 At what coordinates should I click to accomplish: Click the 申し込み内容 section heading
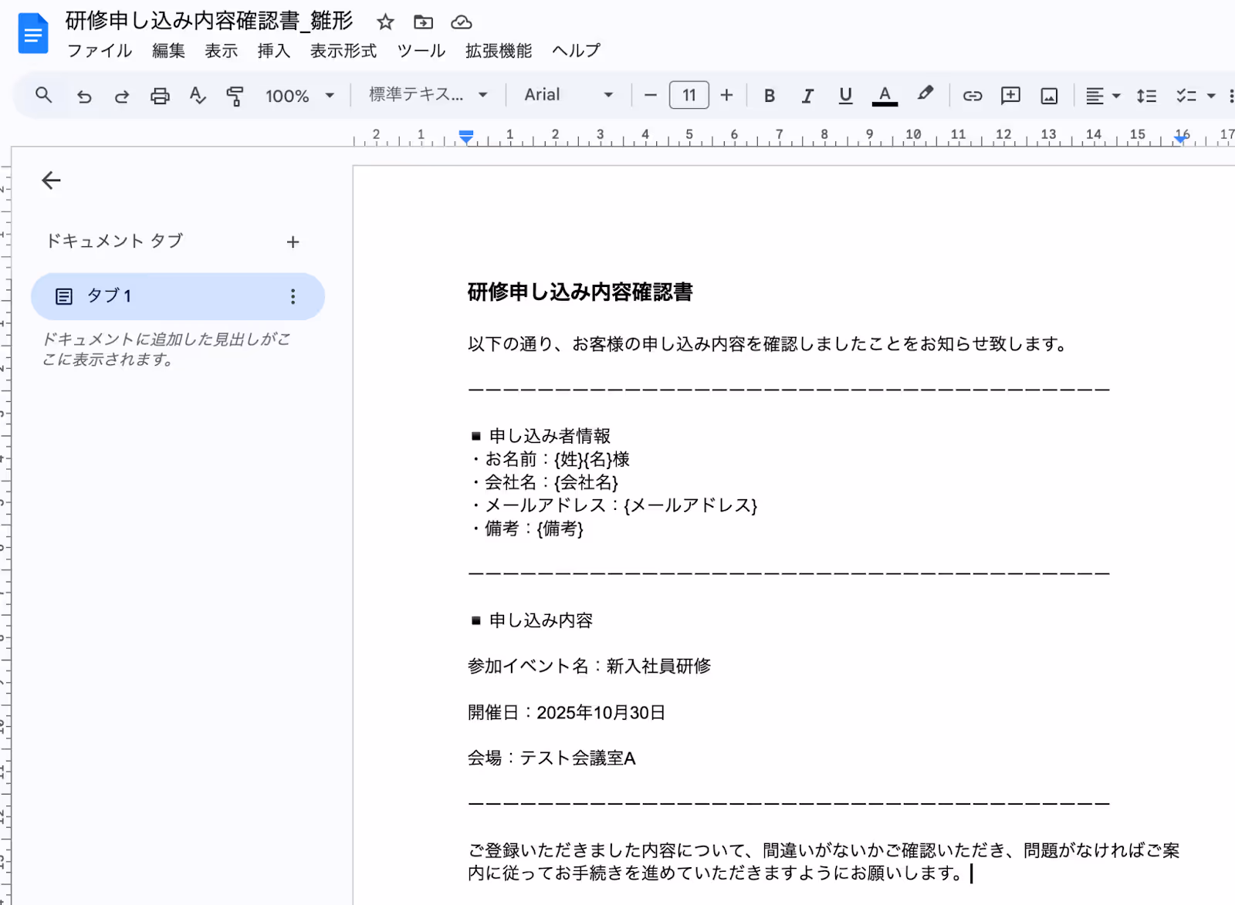(532, 620)
